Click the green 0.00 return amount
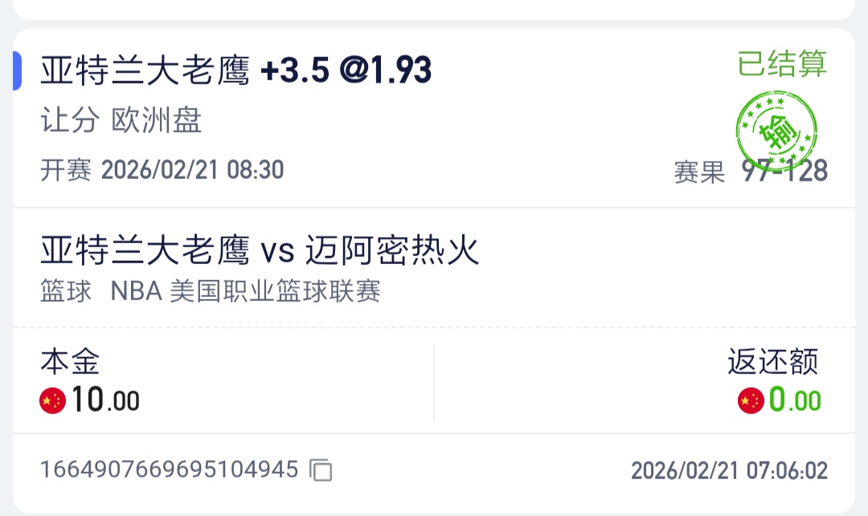This screenshot has height=516, width=868. 795,400
